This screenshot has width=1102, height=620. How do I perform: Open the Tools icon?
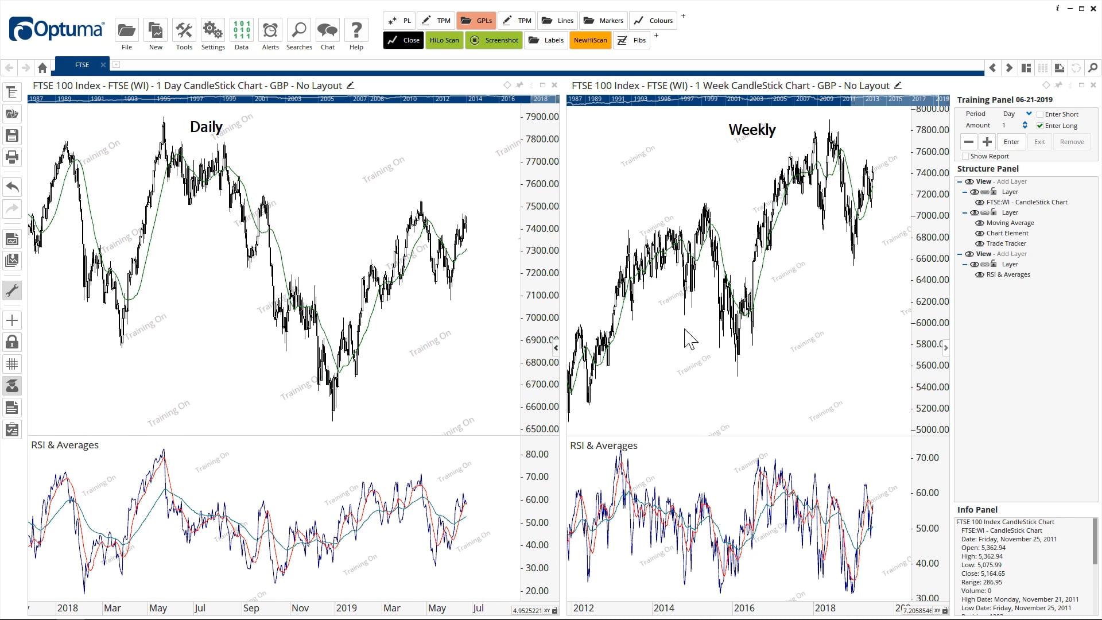[184, 30]
